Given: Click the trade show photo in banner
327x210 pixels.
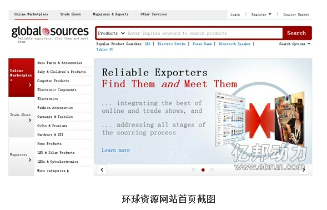Looking at the screenshot, I should coord(289,118).
